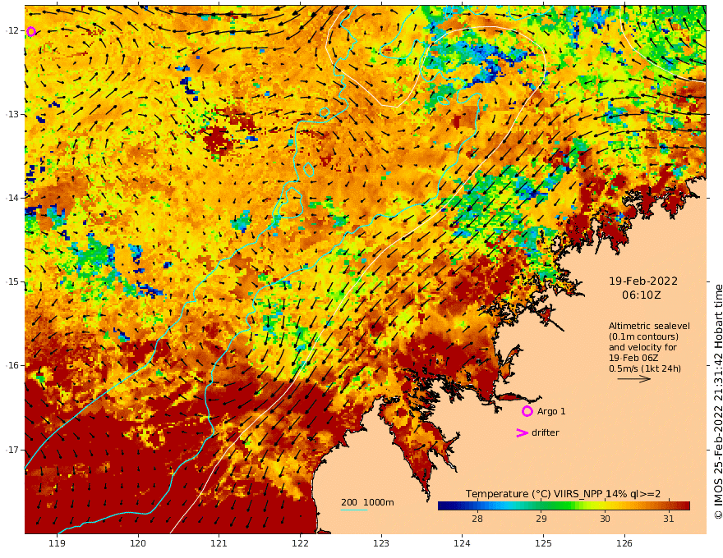Screen dimensions: 723x558
Task: Click the latitude axis label "-14"
Action: click(12, 198)
